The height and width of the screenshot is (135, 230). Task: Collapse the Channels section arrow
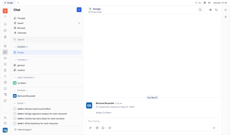[15, 60]
